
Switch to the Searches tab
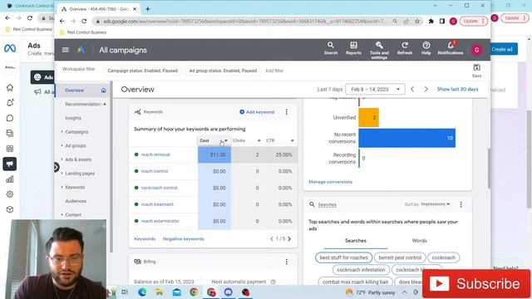tap(355, 240)
